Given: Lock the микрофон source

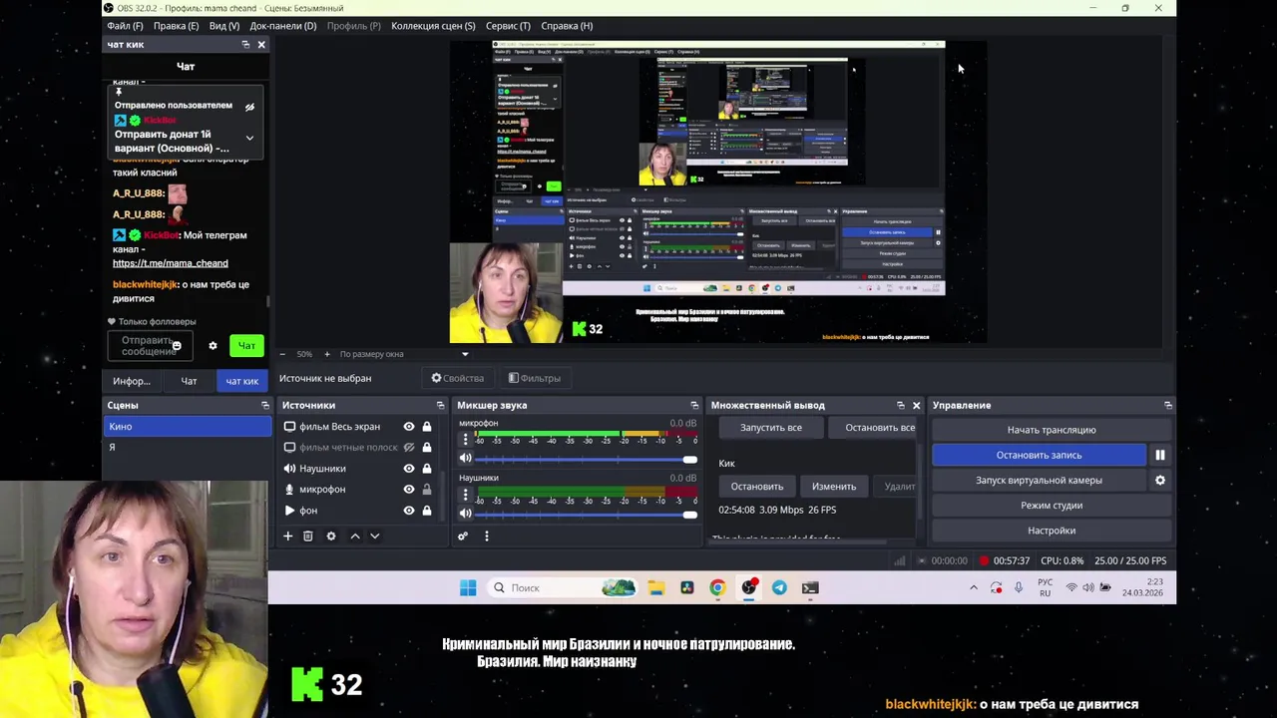Looking at the screenshot, I should [427, 490].
